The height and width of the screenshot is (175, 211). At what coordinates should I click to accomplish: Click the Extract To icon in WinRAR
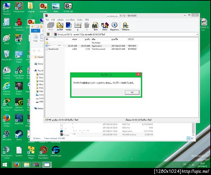pyautogui.click(x=60, y=26)
